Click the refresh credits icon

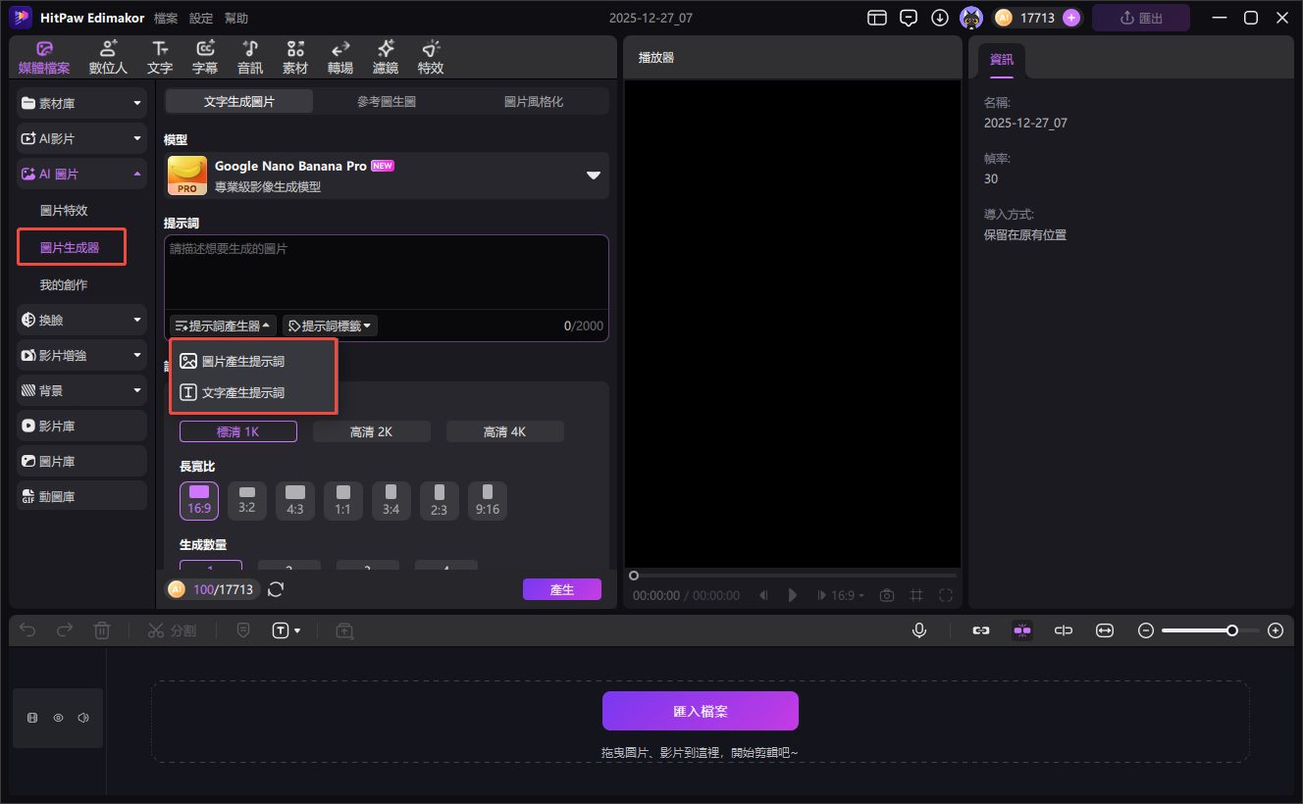coord(276,589)
